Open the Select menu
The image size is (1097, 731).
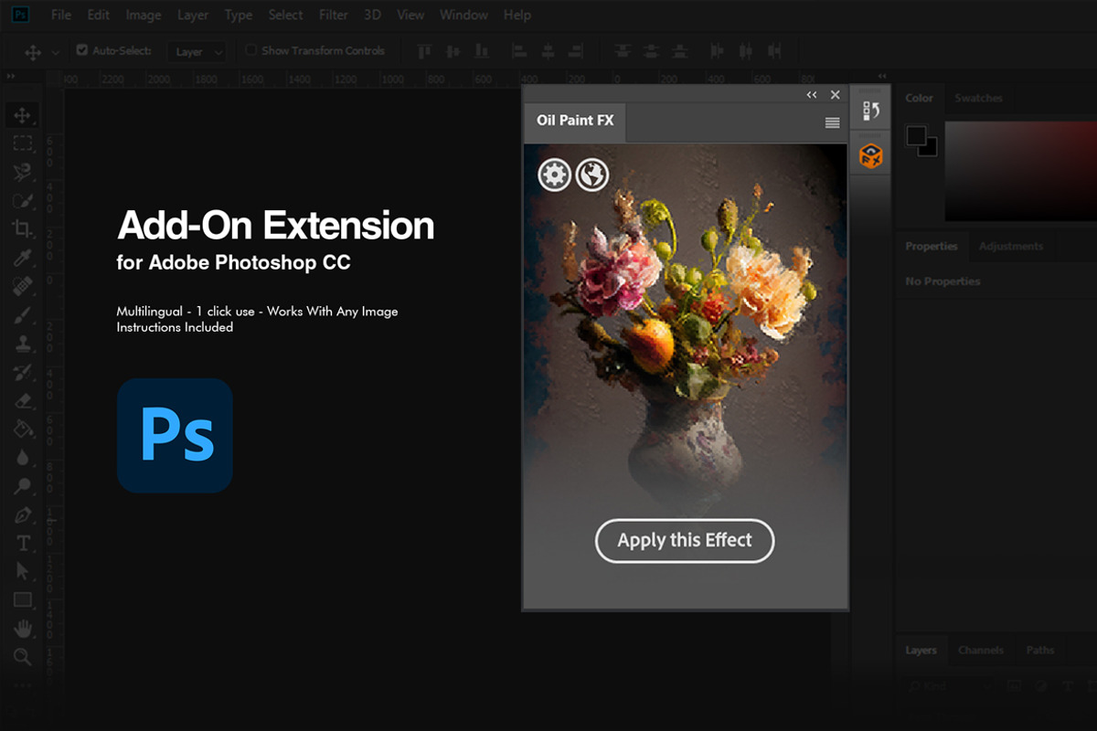click(286, 15)
